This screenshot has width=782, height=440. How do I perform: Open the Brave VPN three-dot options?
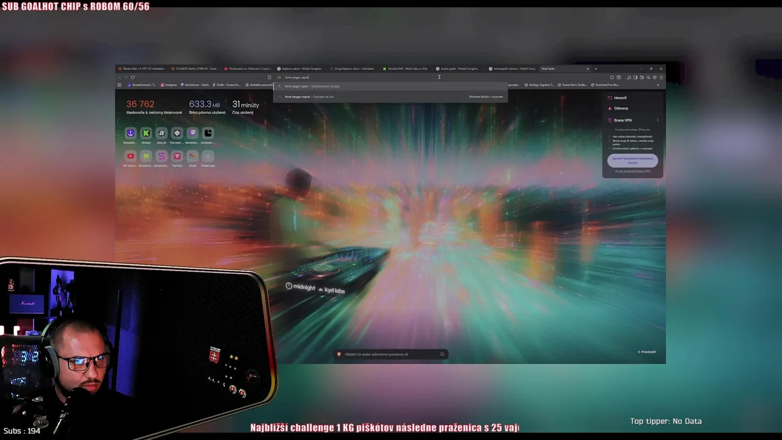coord(658,120)
